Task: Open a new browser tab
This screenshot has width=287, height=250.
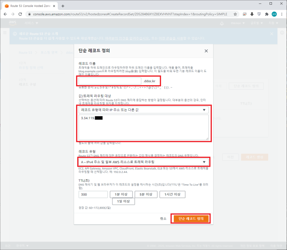Action: coord(63,6)
